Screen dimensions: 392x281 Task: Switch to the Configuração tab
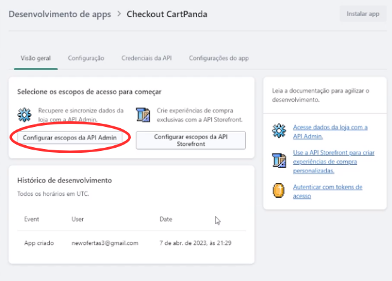point(86,58)
